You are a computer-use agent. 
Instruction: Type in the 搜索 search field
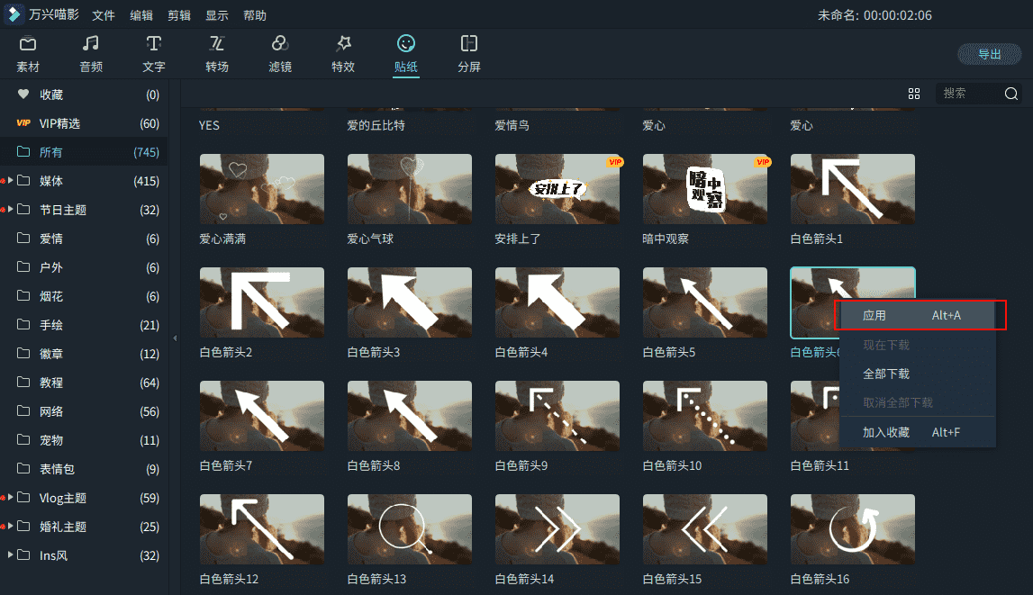tap(968, 94)
